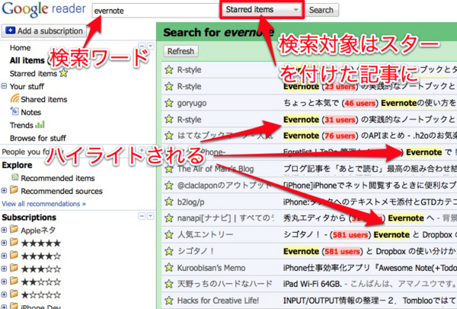Expand the two-star ★★☆☆☆ folder
The height and width of the screenshot is (309, 457).
tap(4, 282)
